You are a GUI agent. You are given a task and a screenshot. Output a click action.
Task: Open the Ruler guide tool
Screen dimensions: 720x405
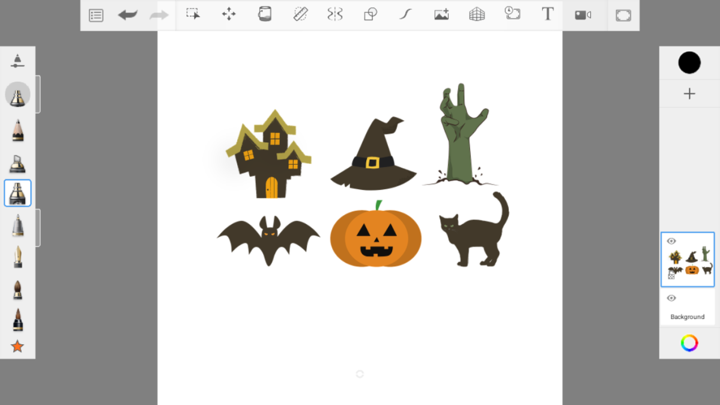(300, 14)
